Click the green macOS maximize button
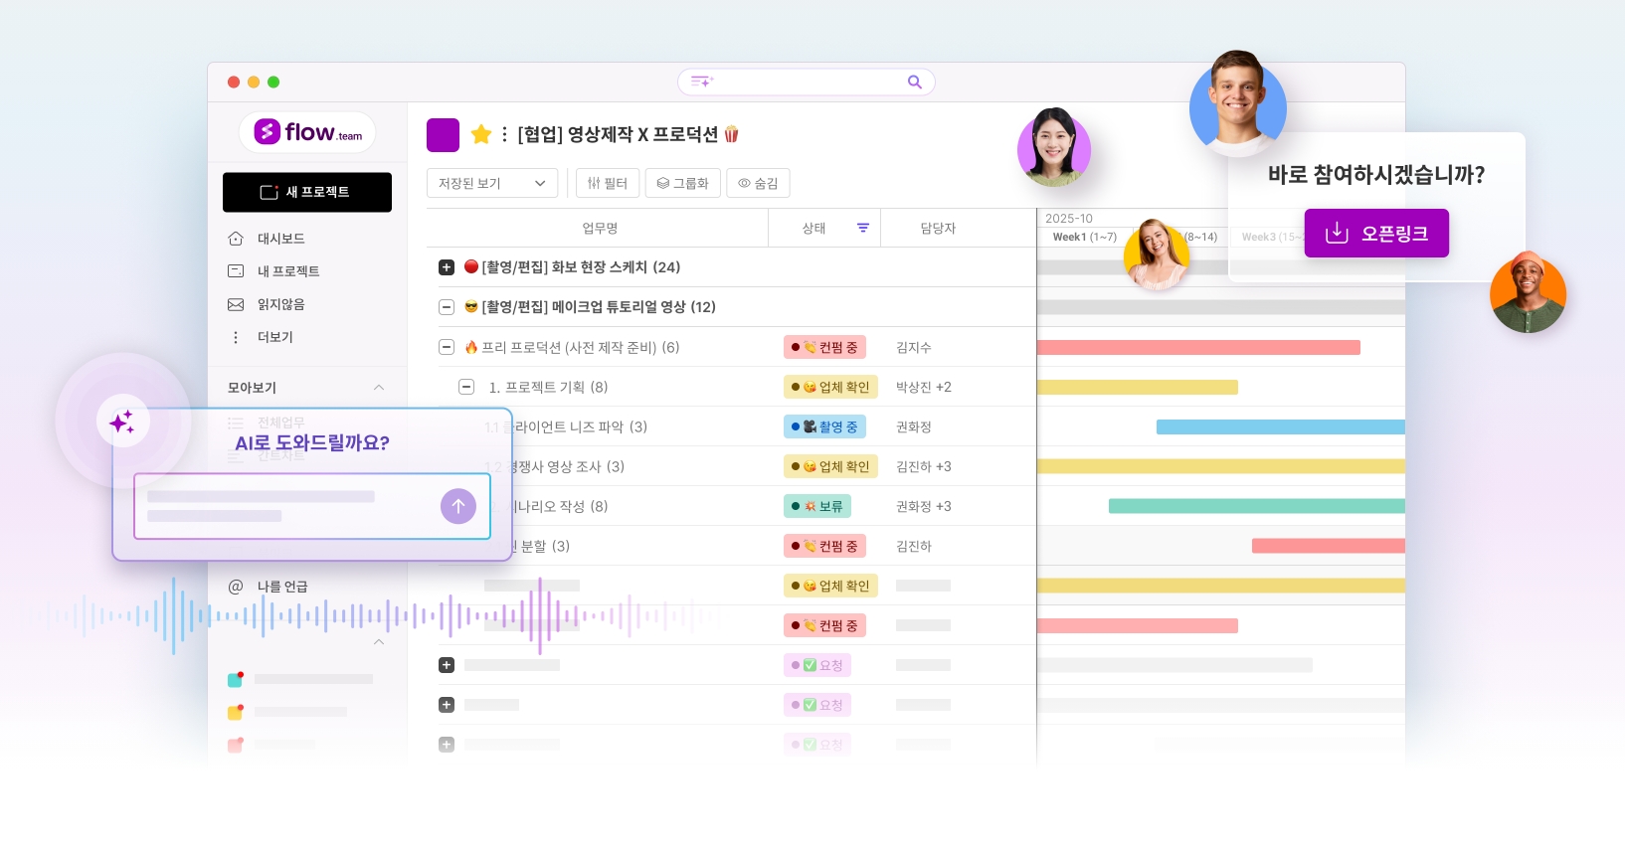This screenshot has width=1625, height=849. (x=273, y=82)
